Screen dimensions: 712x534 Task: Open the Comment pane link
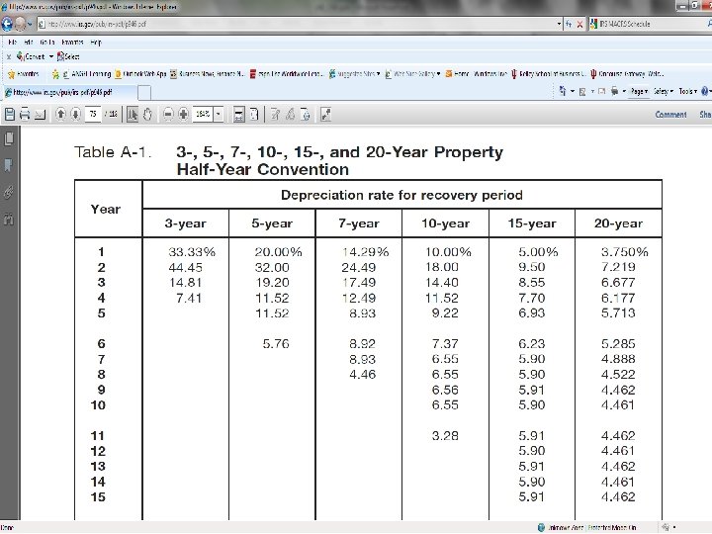[670, 115]
